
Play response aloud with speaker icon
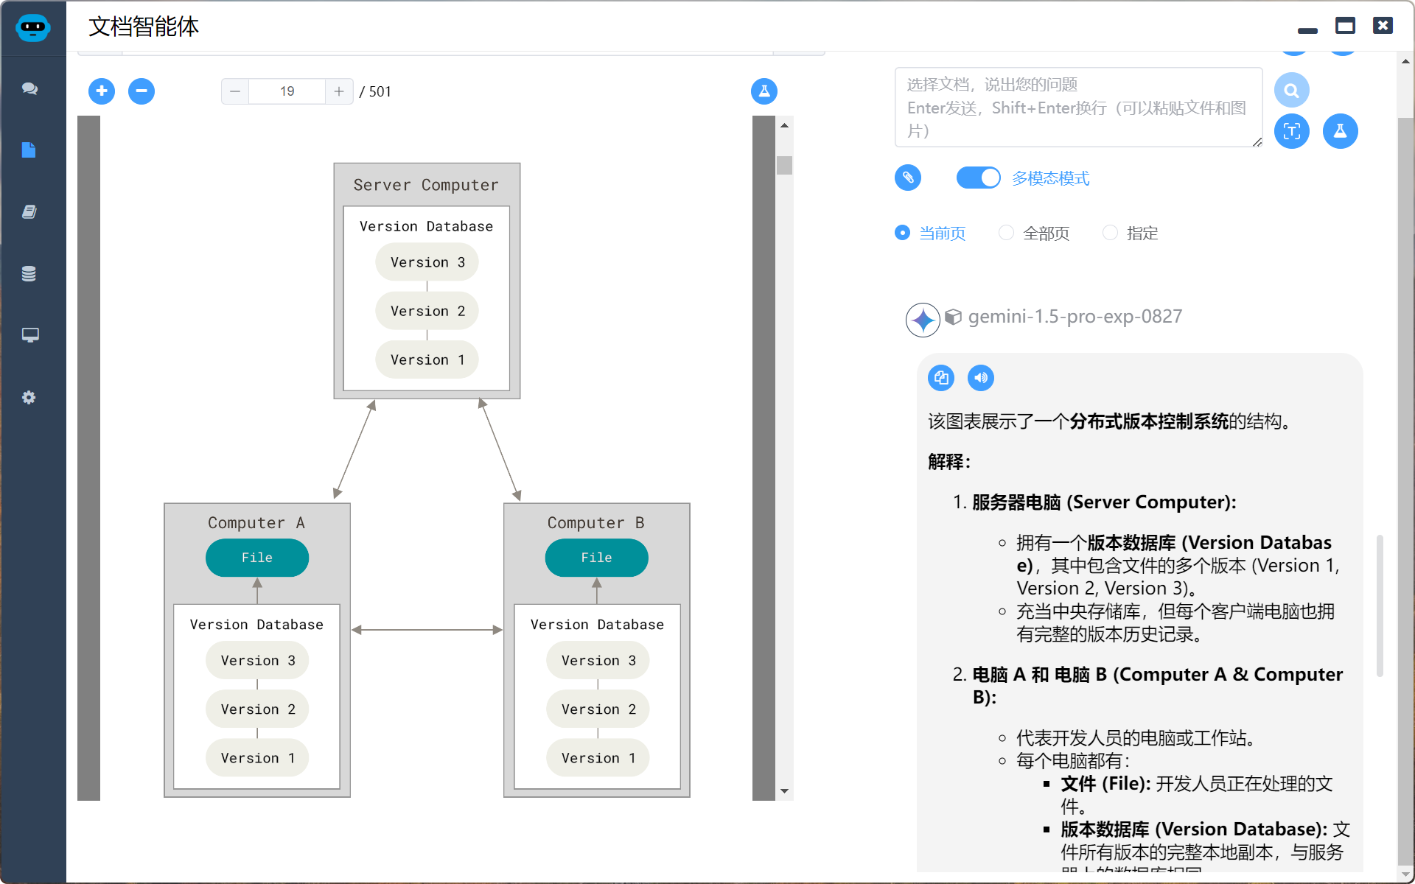tap(981, 378)
